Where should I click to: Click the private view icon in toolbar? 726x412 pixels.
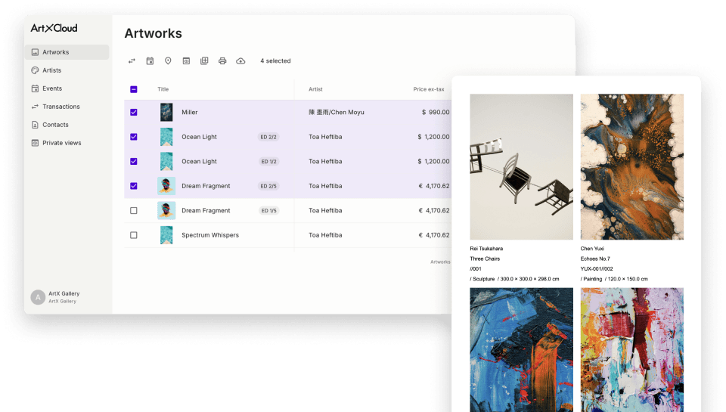[186, 60]
